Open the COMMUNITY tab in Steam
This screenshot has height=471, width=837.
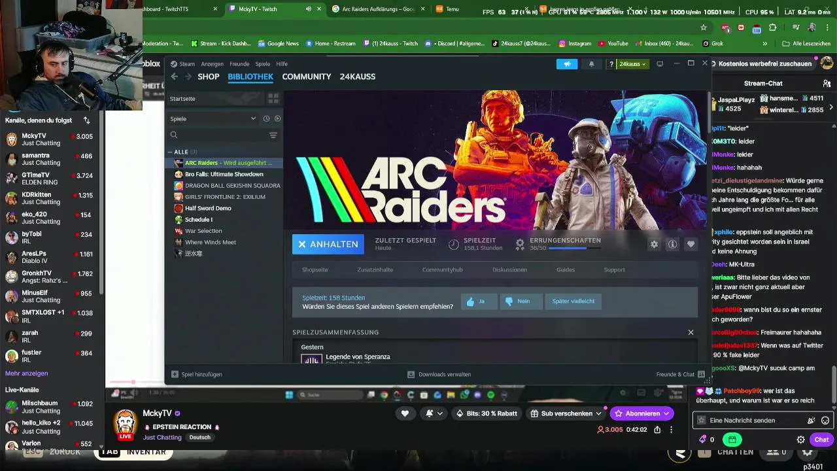[x=307, y=77]
